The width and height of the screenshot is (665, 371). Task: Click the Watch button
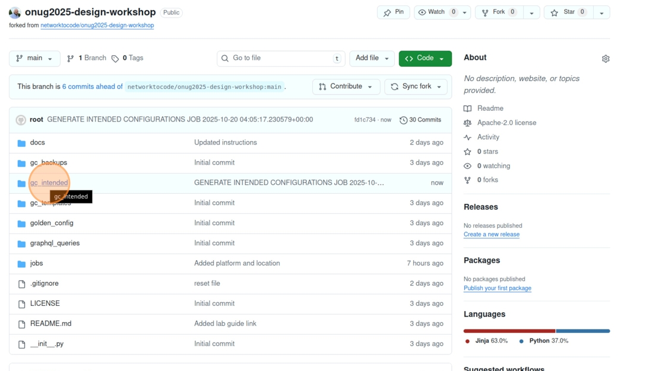(436, 12)
